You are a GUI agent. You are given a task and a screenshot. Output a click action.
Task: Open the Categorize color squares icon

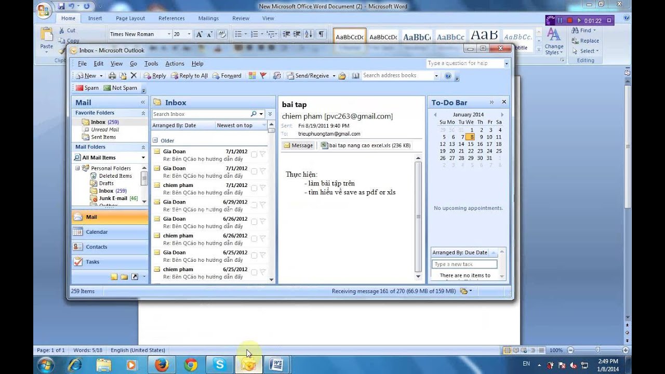pyautogui.click(x=252, y=76)
